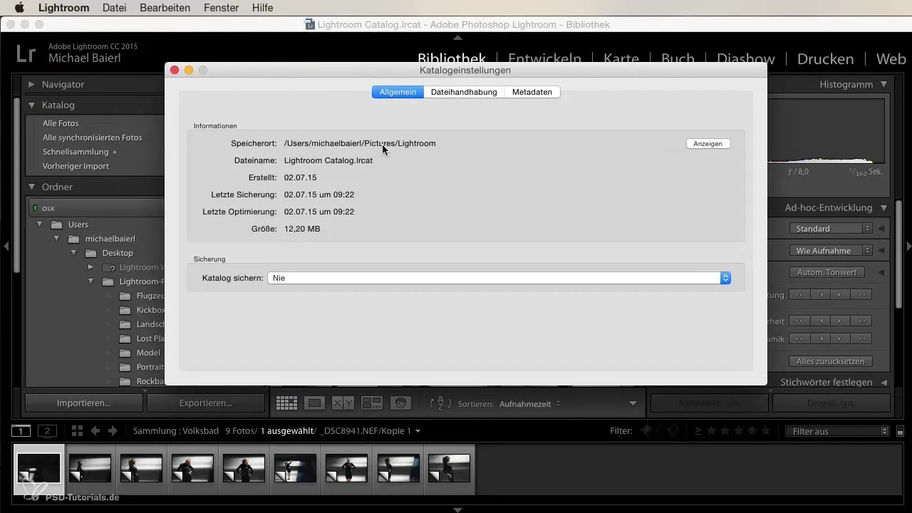Collapse Ad-hoc-Entwicklung panel
Image resolution: width=912 pixels, height=513 pixels.
pos(883,208)
